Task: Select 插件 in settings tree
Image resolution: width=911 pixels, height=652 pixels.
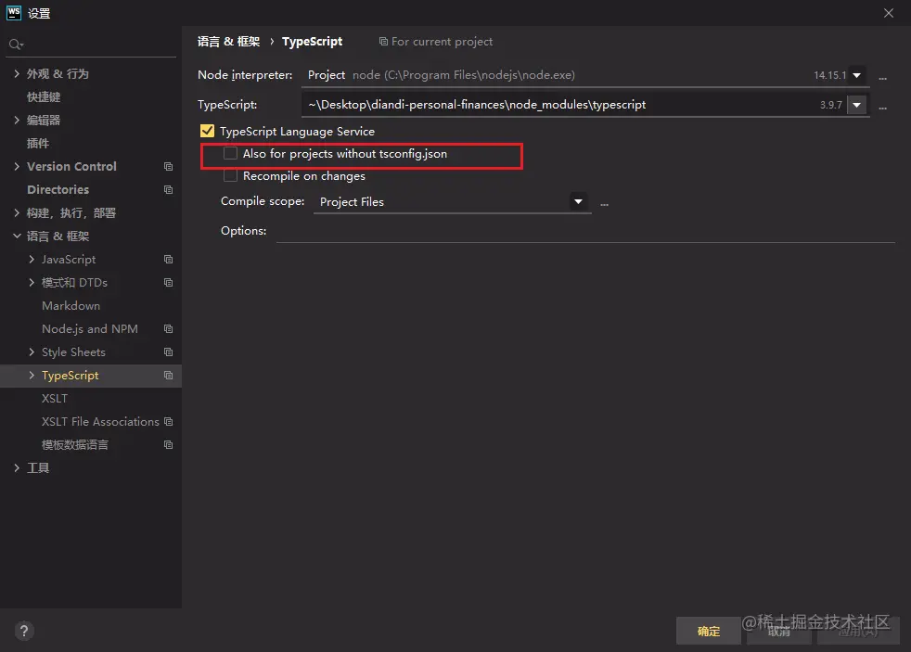Action: click(x=38, y=144)
